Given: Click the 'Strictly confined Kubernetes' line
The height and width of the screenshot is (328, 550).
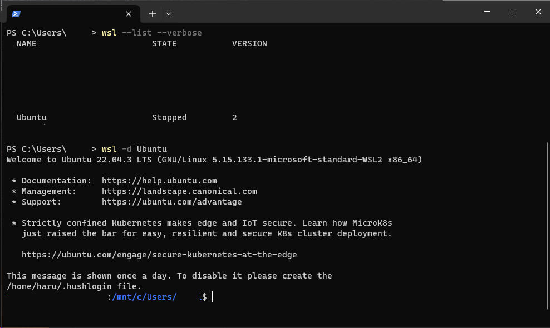Looking at the screenshot, I should [x=207, y=223].
